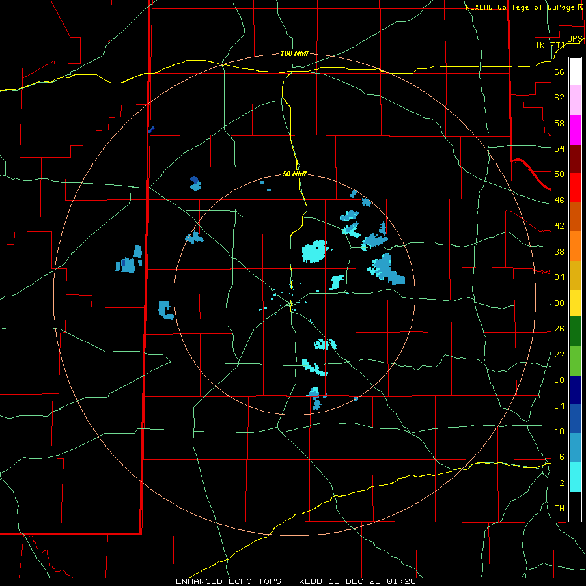Click the 54 legend value
The image size is (586, 586).
tap(559, 148)
